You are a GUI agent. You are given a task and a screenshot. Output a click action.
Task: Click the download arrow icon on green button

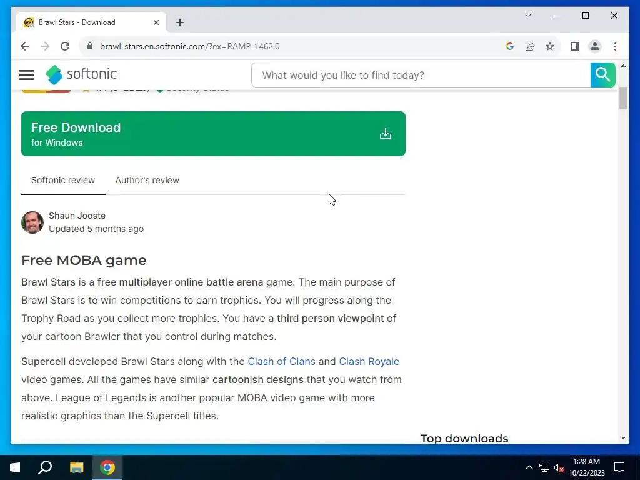385,134
